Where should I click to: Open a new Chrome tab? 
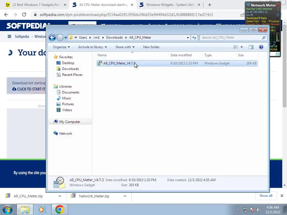click(x=210, y=5)
